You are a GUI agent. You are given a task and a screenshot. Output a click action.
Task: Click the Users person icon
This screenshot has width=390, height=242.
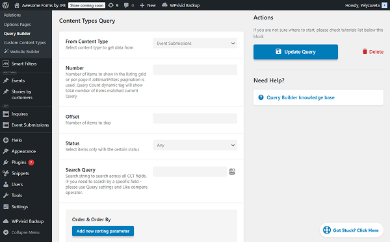6,184
